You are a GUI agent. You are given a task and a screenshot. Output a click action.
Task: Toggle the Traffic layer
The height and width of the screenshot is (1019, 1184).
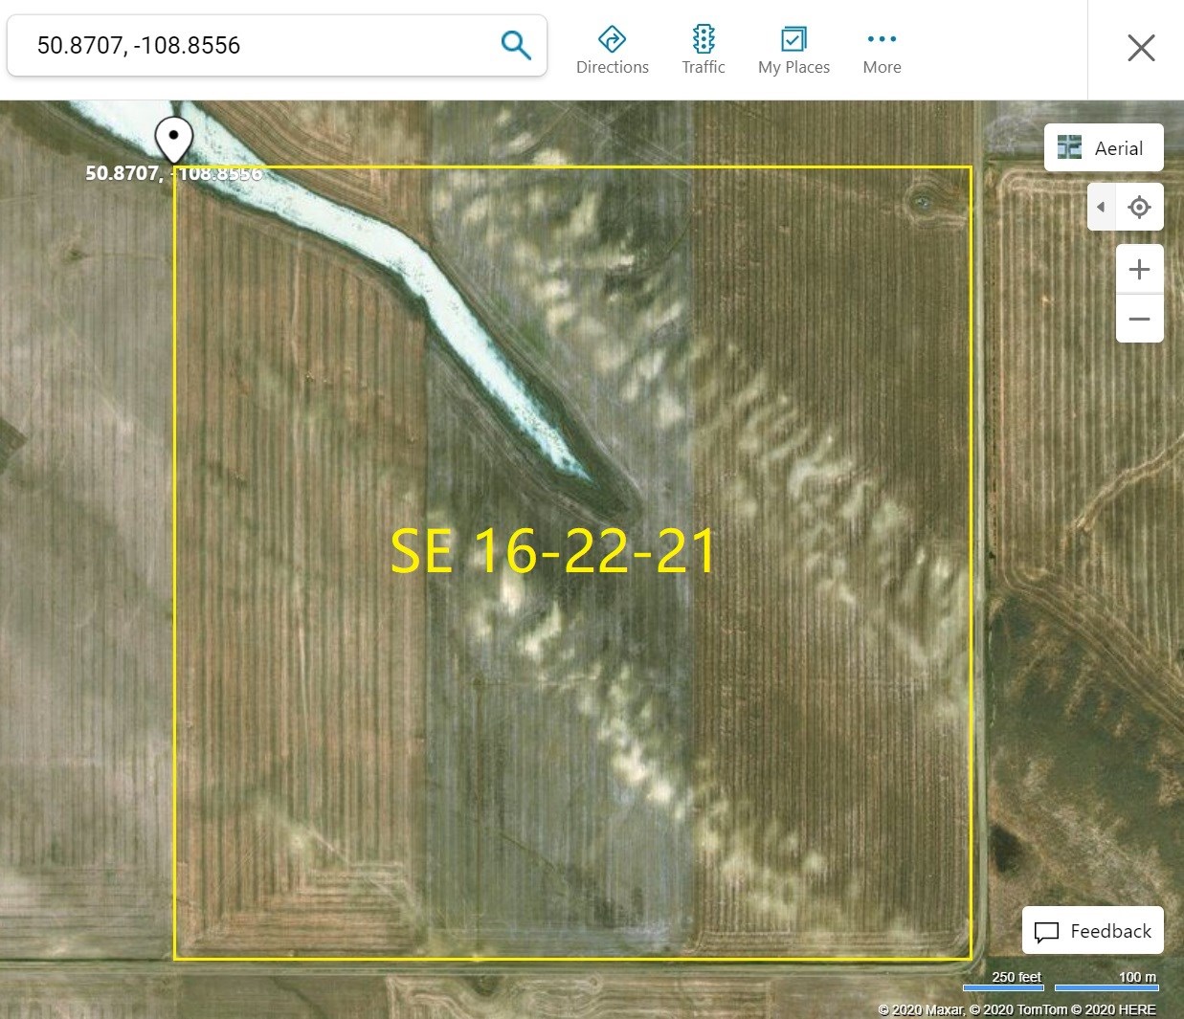(x=703, y=50)
